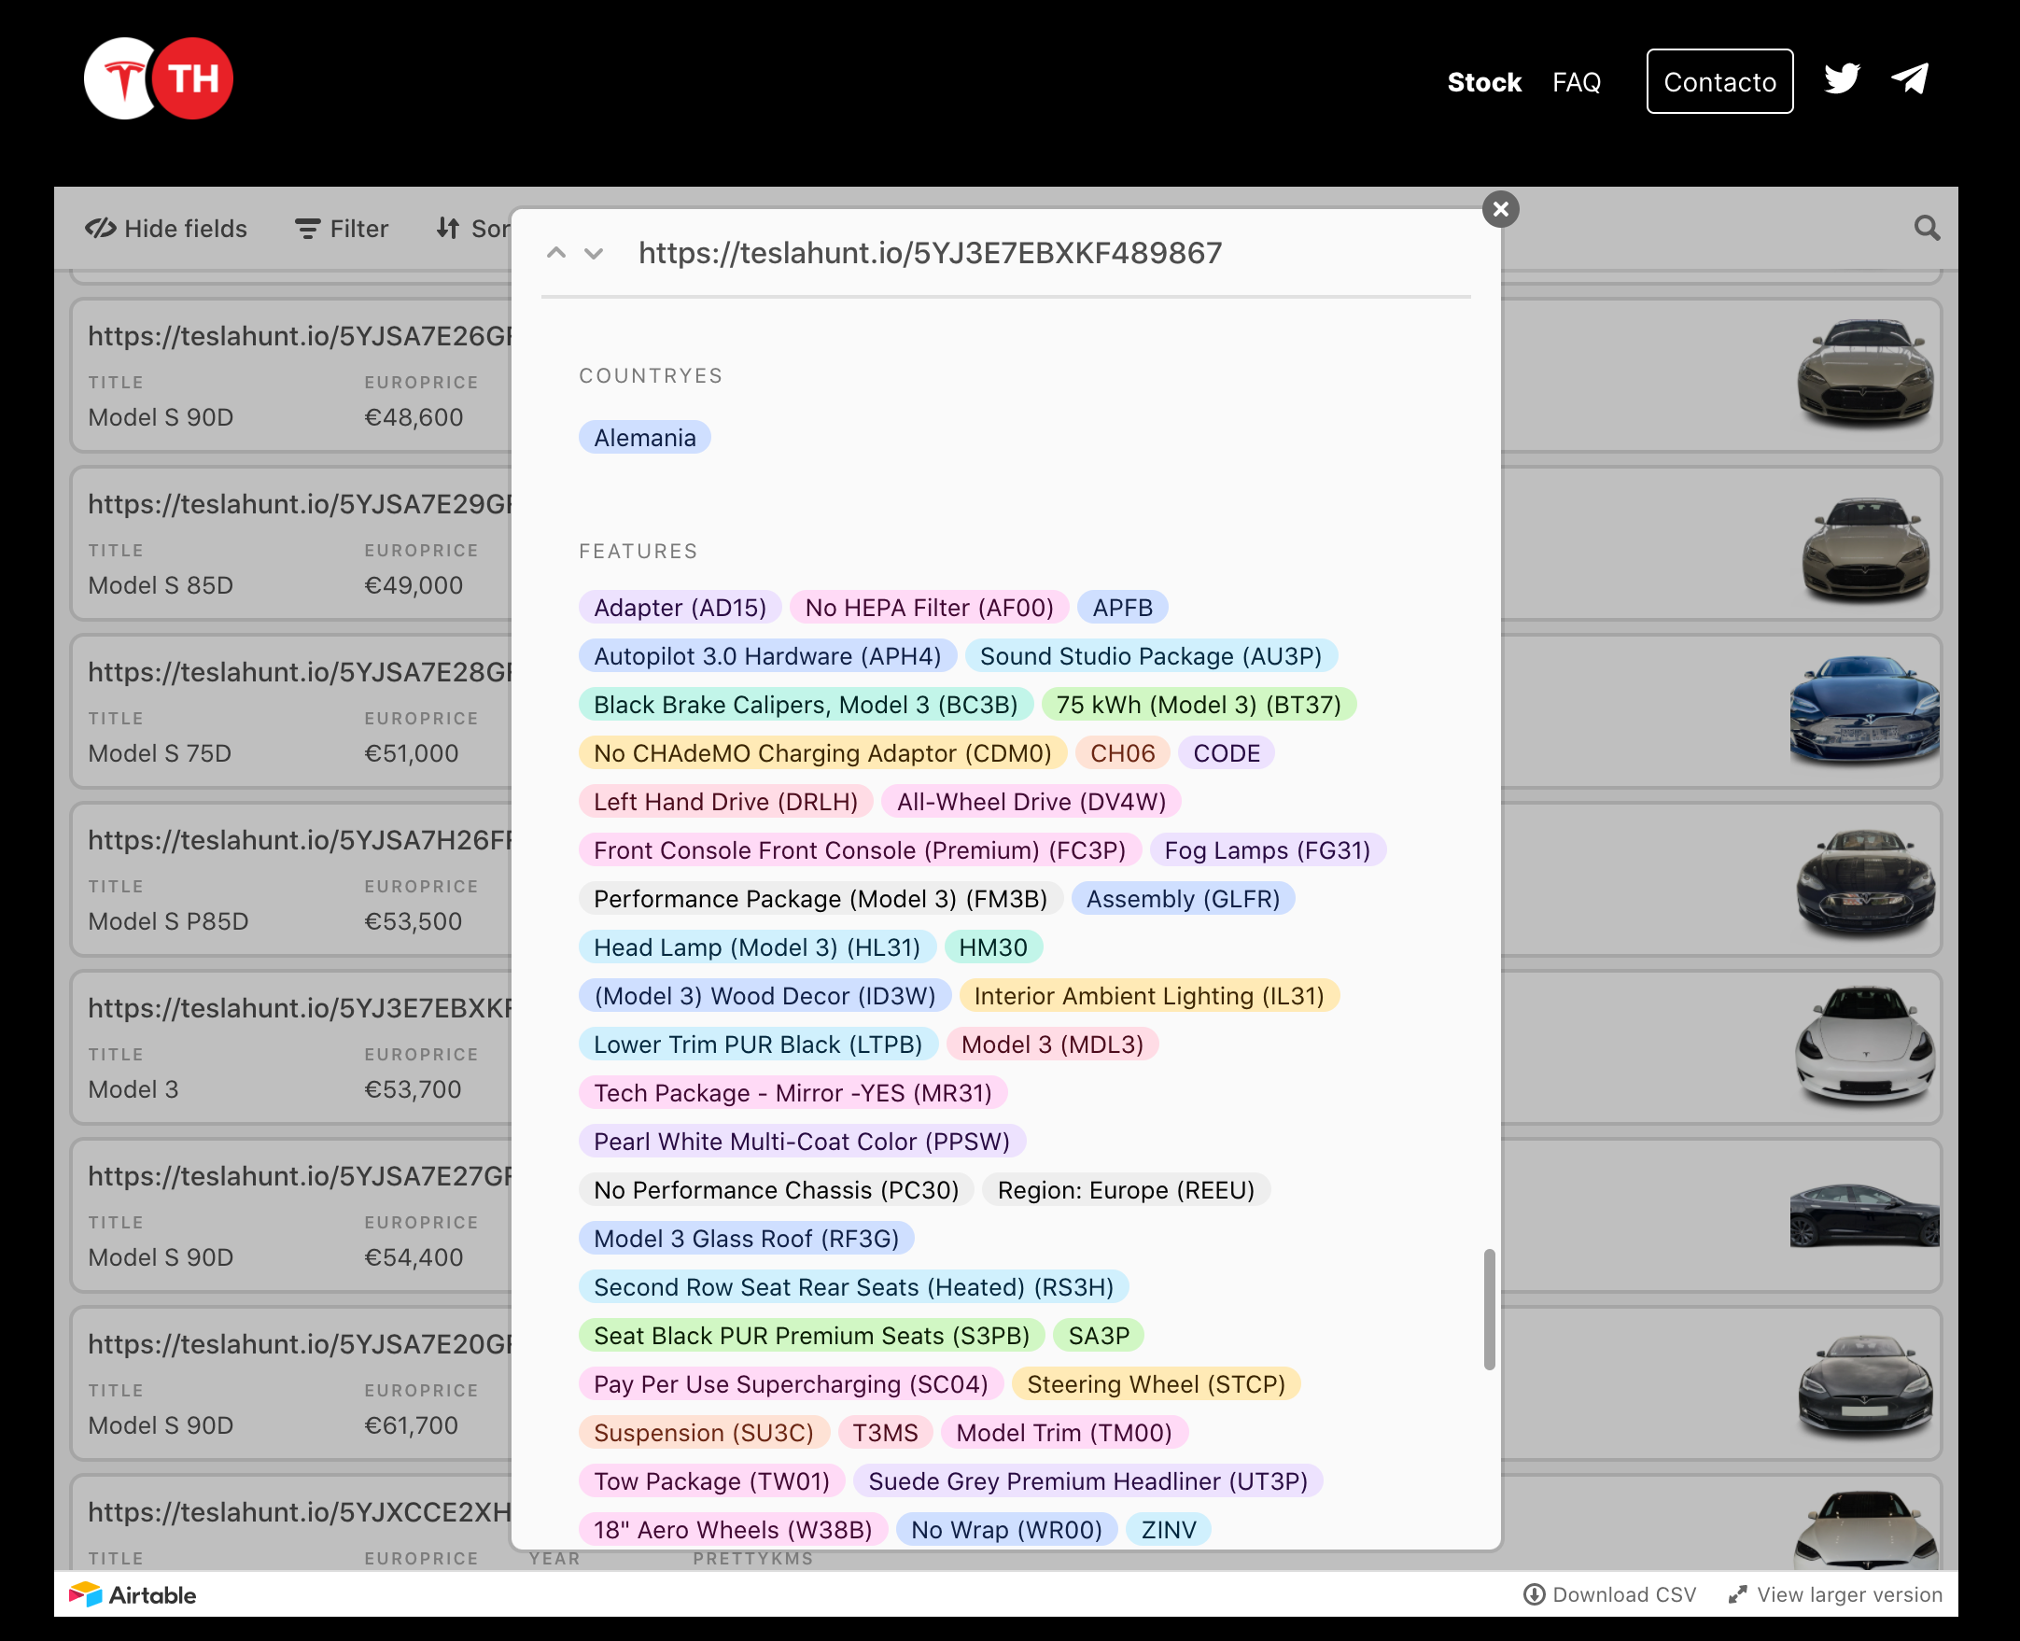
Task: Open the Model S P85D €53,500 record
Action: point(293,880)
